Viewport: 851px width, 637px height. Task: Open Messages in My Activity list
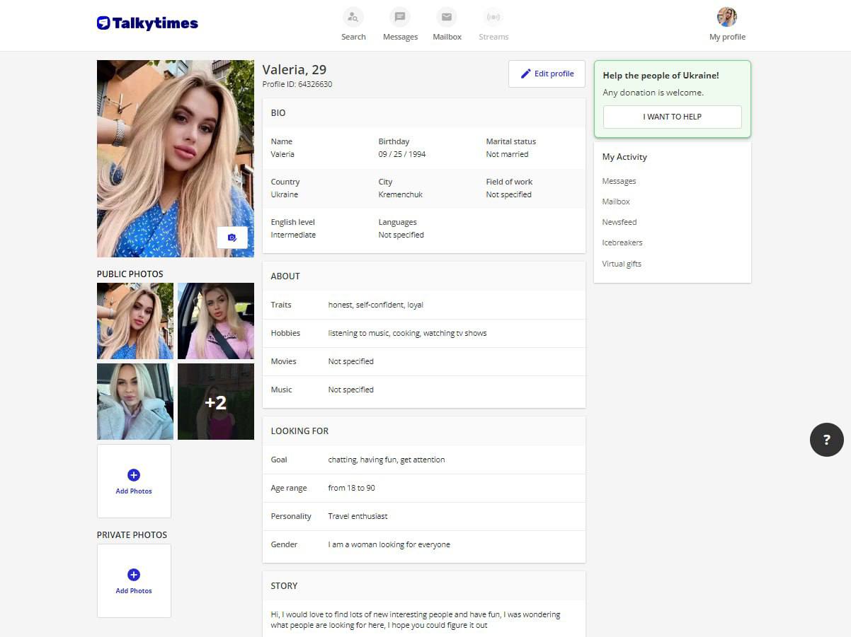[x=619, y=181]
